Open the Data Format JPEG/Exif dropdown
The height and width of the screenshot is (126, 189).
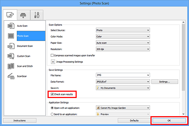(x=123, y=82)
